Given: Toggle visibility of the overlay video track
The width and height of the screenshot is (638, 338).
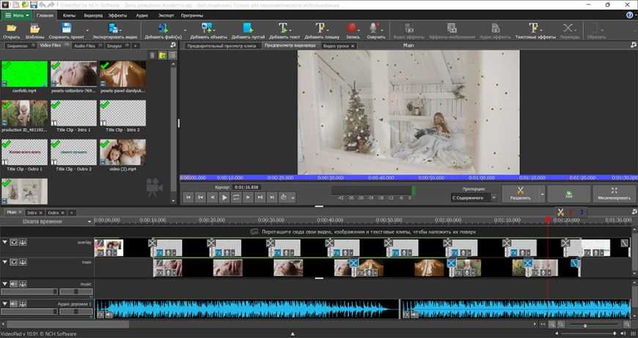Looking at the screenshot, I should [x=14, y=242].
